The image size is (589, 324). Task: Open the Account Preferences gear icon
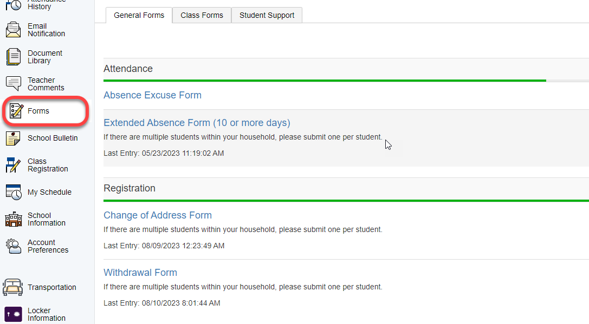click(x=14, y=246)
